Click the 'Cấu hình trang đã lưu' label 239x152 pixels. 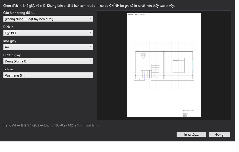coord(19,13)
